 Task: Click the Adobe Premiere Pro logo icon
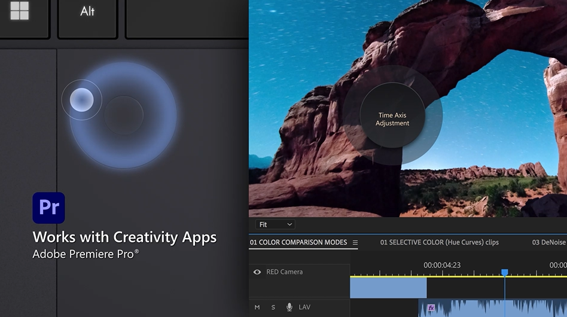(48, 208)
